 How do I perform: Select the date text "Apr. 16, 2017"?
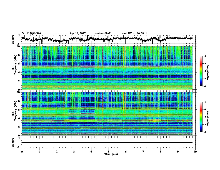[x=77, y=33]
